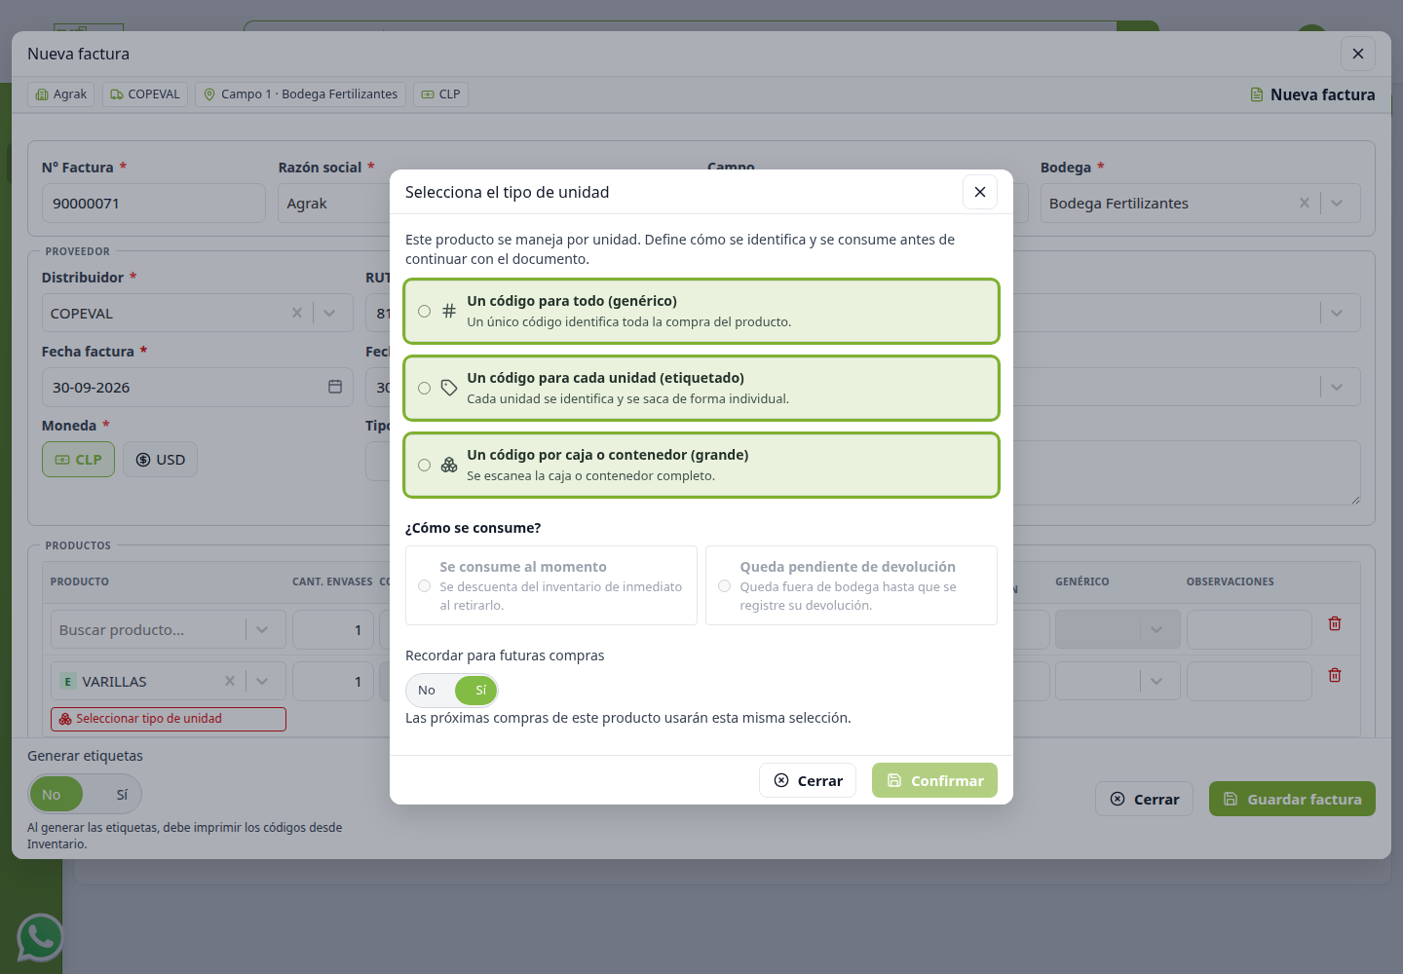
Task: Clear the Bodega Fertilizantes selection with X
Action: pos(1304,203)
